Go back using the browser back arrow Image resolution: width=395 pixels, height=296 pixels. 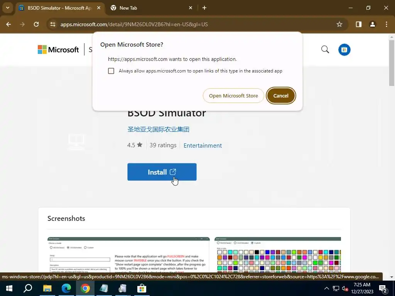tap(8, 24)
